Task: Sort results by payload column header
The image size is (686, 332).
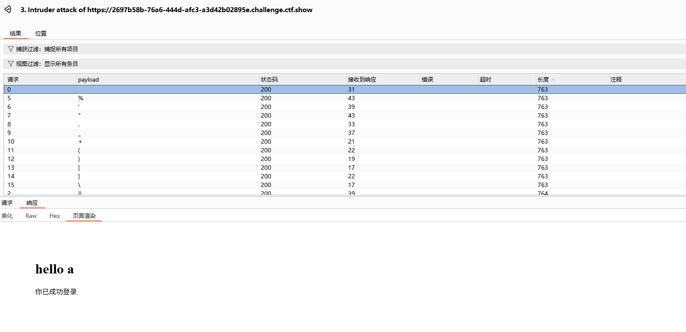Action: 89,79
